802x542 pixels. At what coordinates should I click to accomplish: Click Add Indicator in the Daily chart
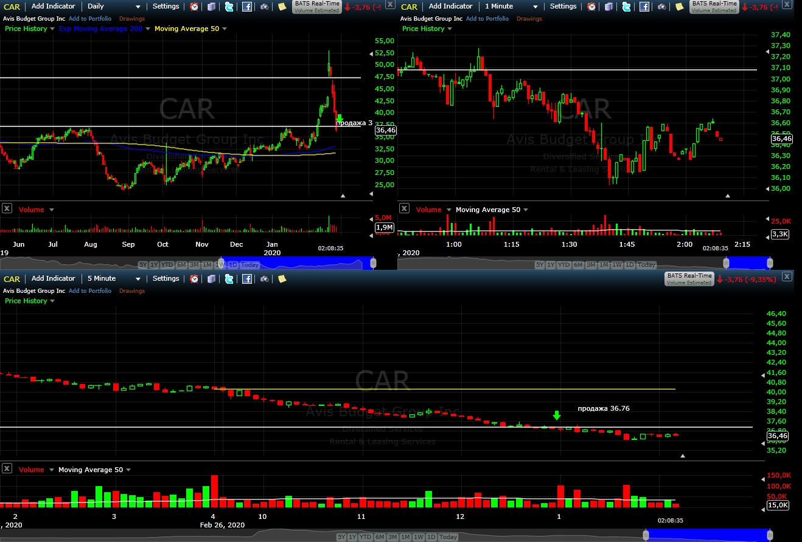pyautogui.click(x=53, y=6)
